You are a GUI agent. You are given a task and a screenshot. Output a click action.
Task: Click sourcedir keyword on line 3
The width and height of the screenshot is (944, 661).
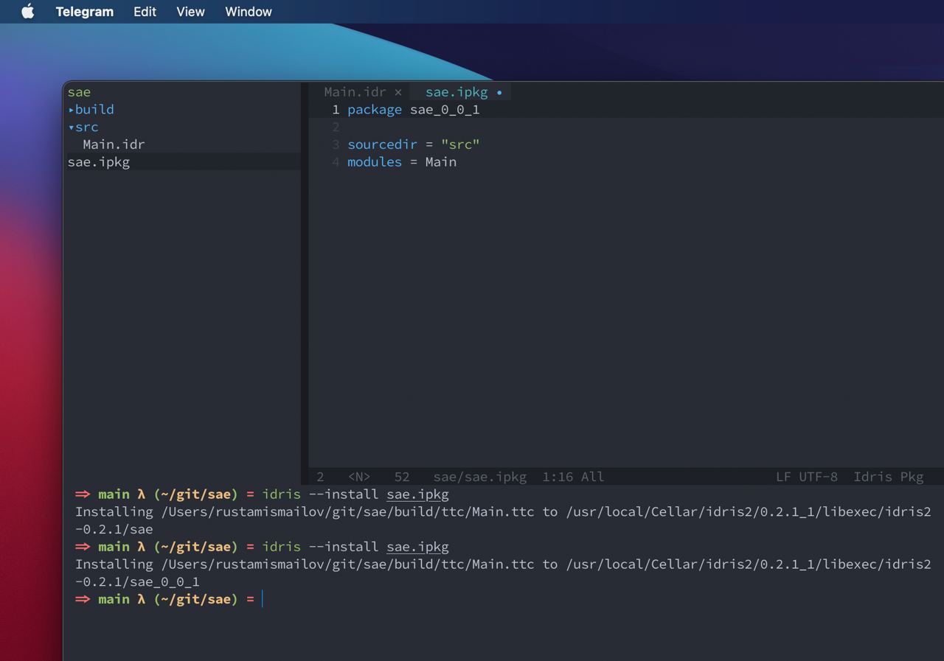click(382, 144)
